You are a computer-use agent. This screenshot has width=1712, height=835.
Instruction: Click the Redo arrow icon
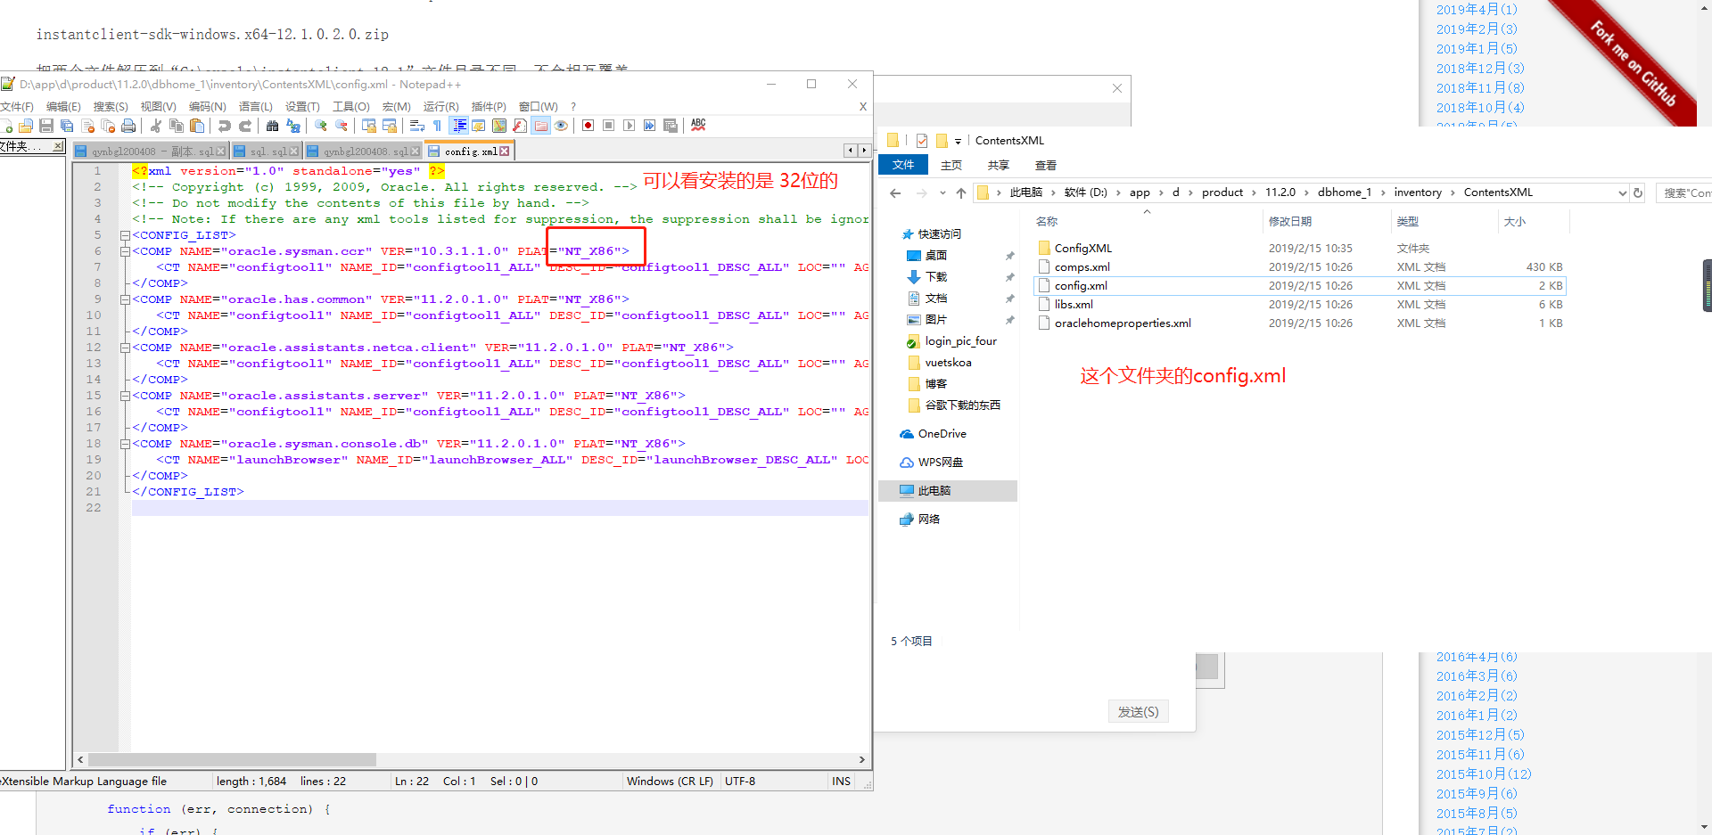click(245, 126)
